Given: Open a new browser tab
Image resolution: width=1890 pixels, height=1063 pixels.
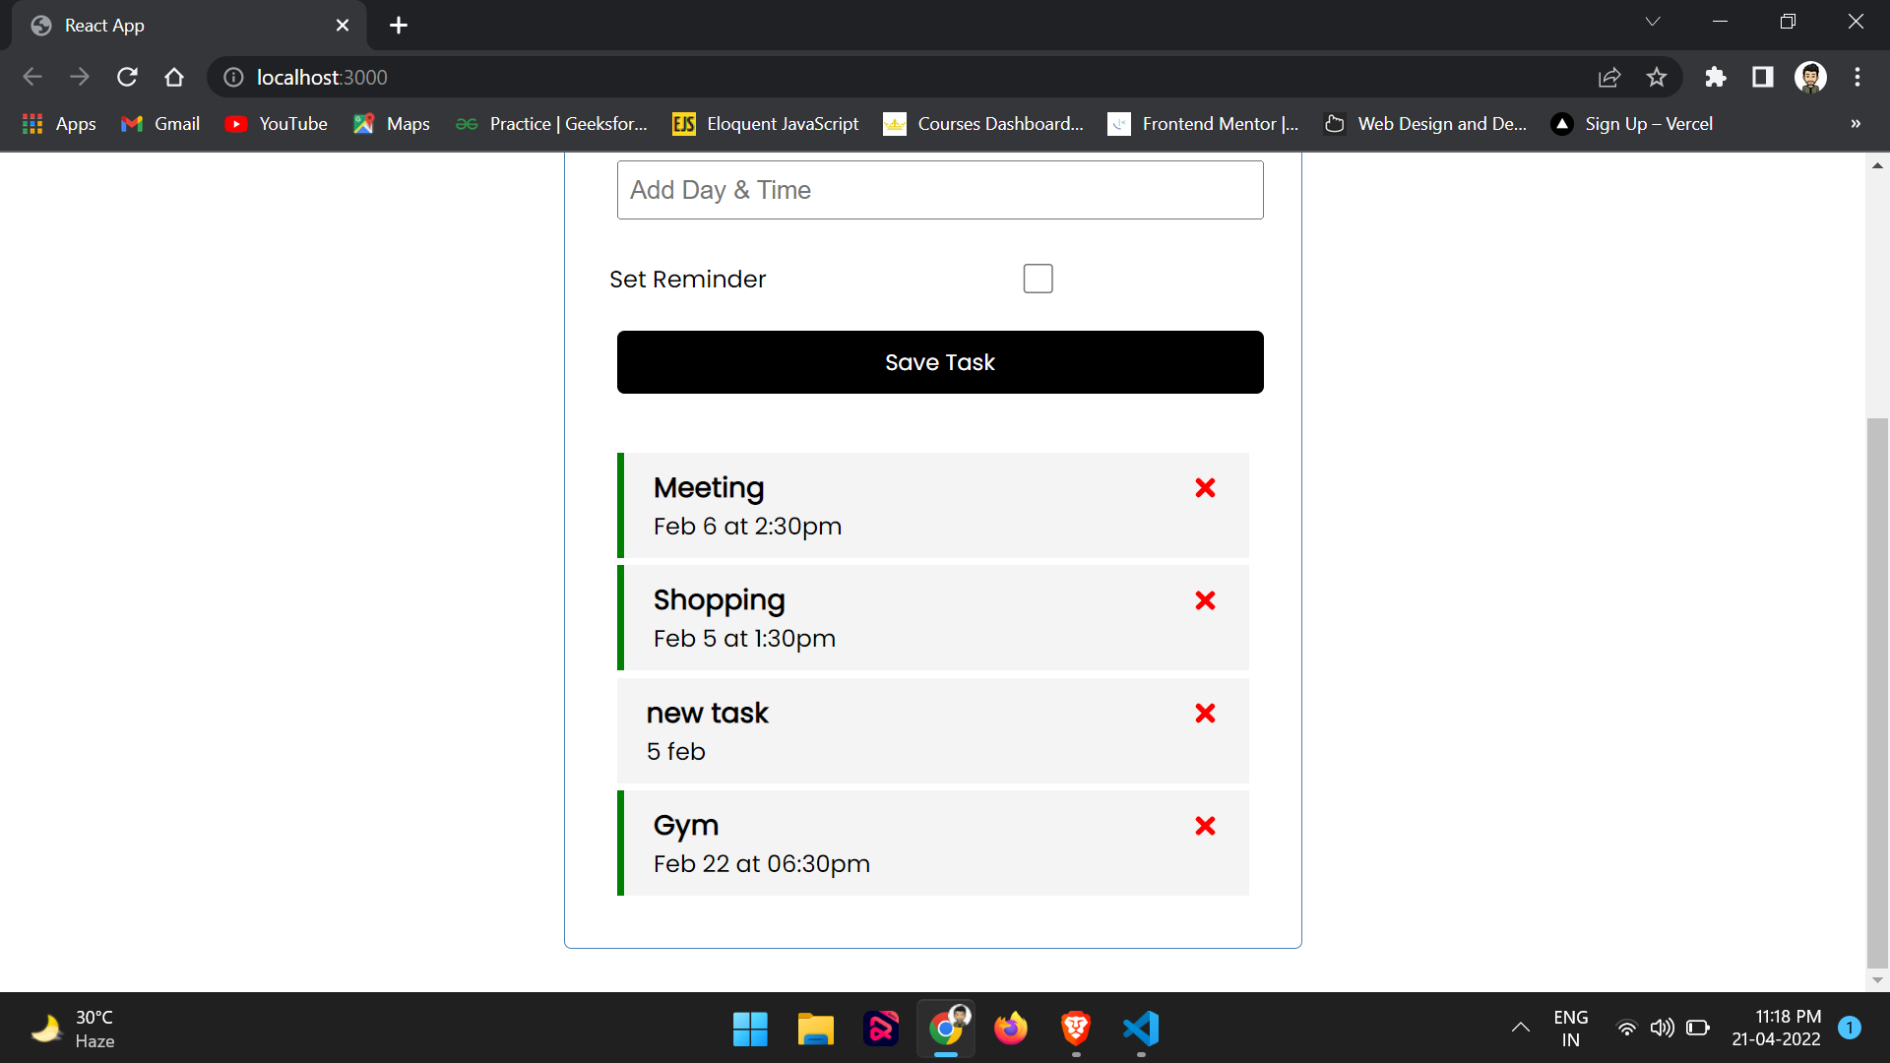Looking at the screenshot, I should pos(399,26).
